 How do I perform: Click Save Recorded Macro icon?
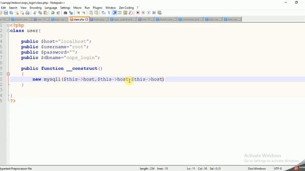click(x=160, y=13)
